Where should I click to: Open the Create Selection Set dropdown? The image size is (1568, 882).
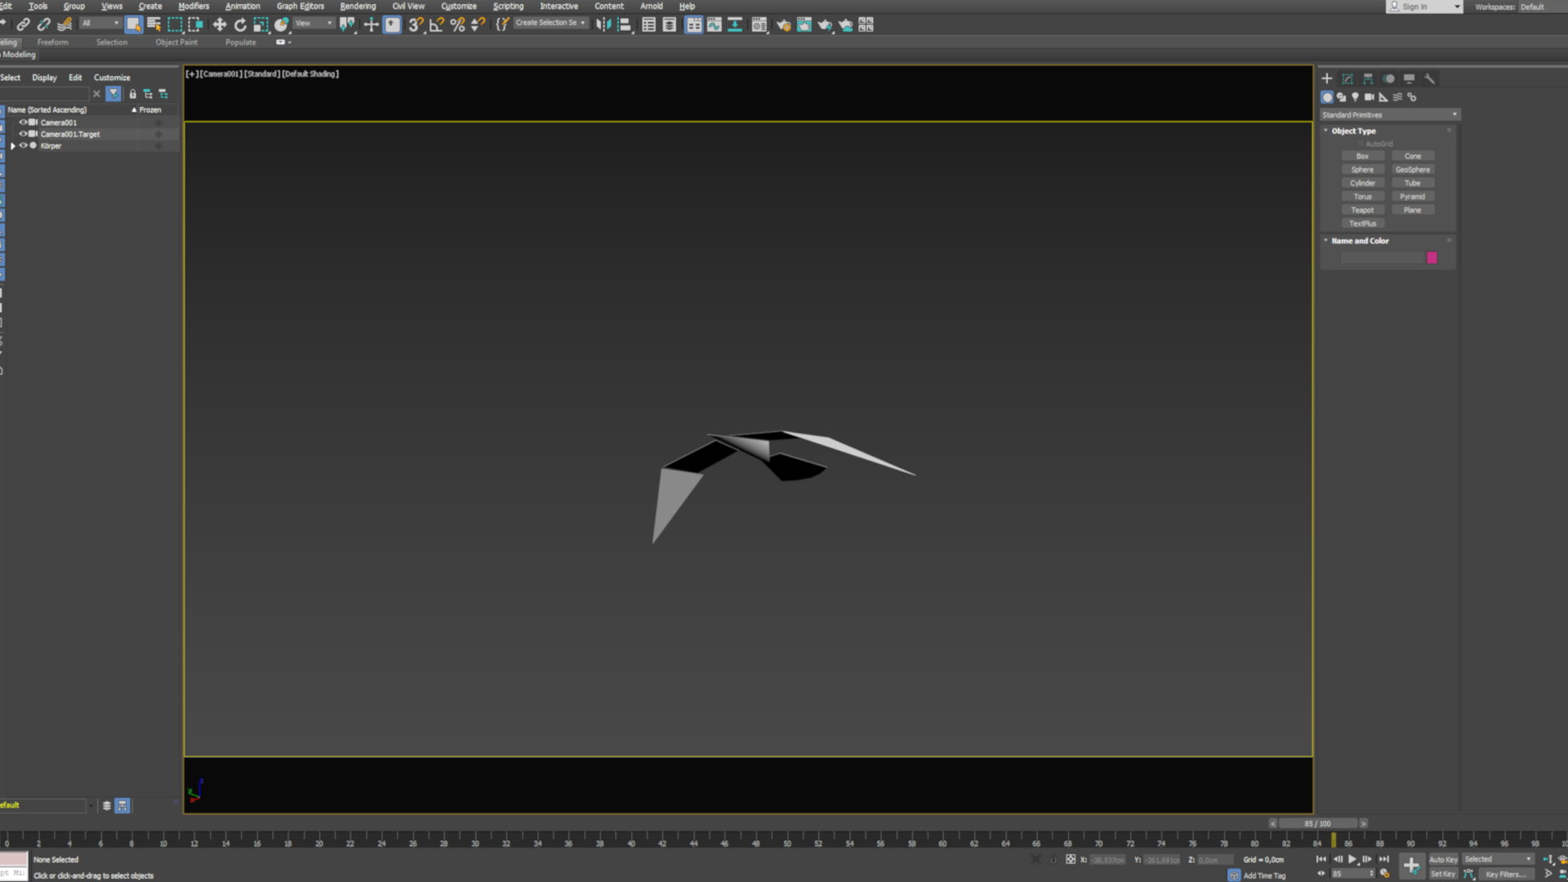(550, 23)
